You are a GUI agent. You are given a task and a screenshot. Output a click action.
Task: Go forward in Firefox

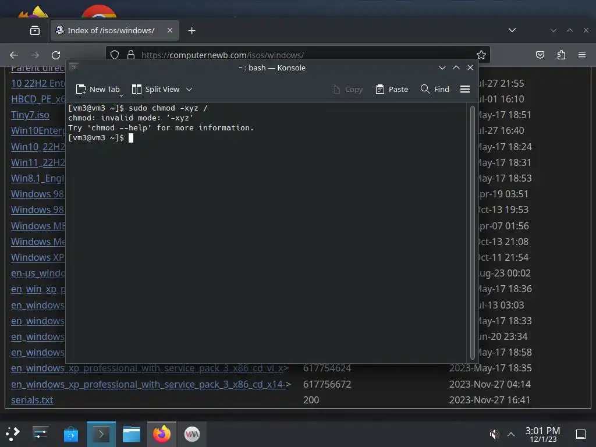(x=35, y=55)
